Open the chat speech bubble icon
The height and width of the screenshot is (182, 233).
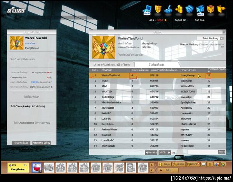203,164
